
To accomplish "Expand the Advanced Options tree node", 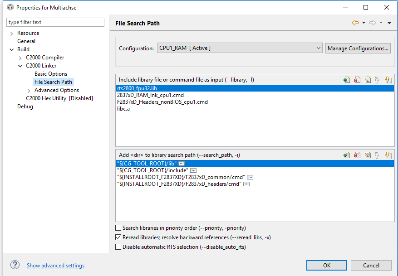I will point(29,91).
